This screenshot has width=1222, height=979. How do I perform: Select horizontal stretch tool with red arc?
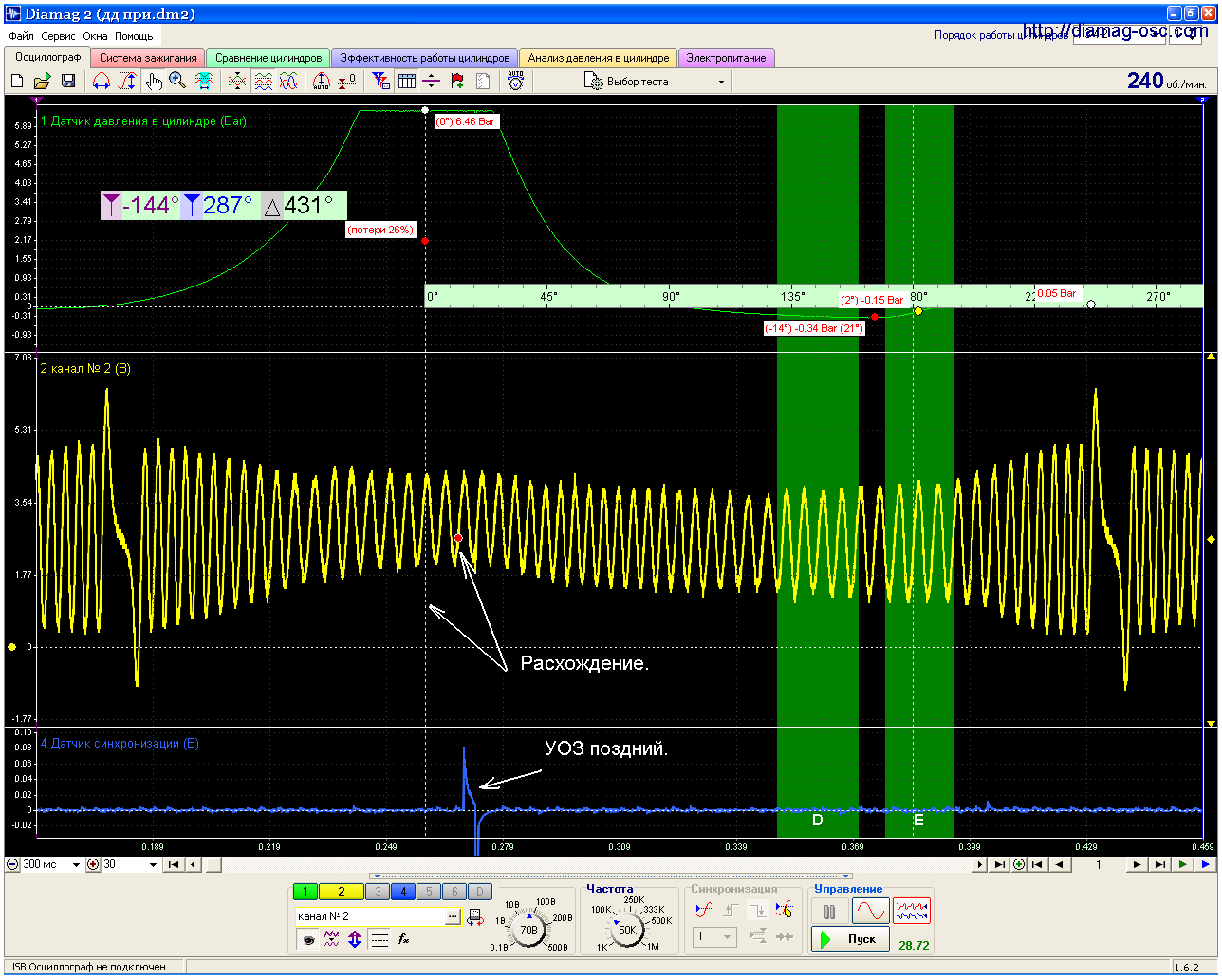point(102,82)
